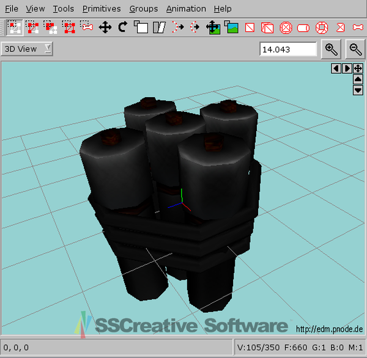Select the Shear tool (slanted rectangles)
367x358 pixels.
pos(159,27)
